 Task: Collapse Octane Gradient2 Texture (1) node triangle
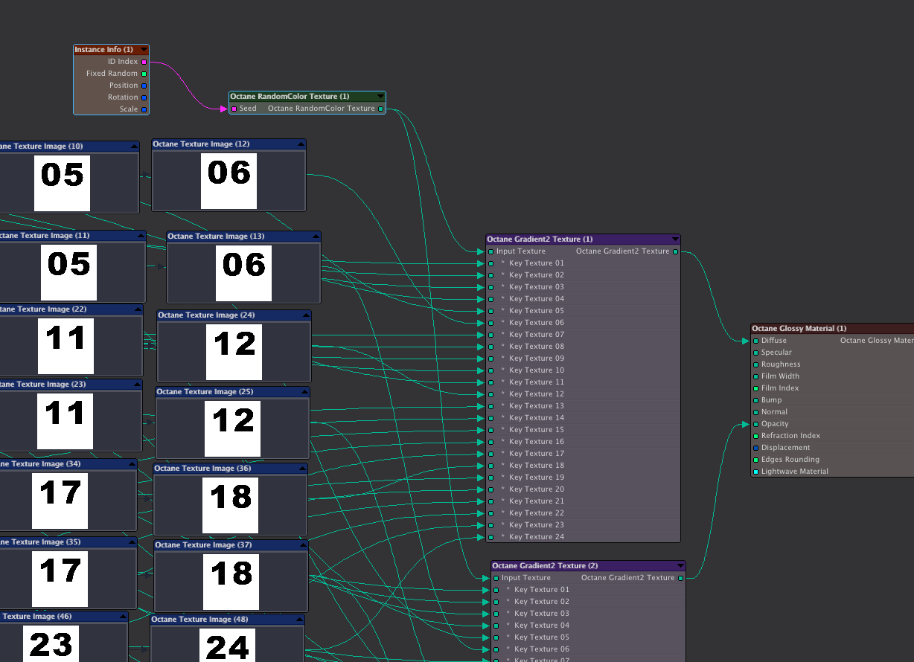tap(675, 240)
